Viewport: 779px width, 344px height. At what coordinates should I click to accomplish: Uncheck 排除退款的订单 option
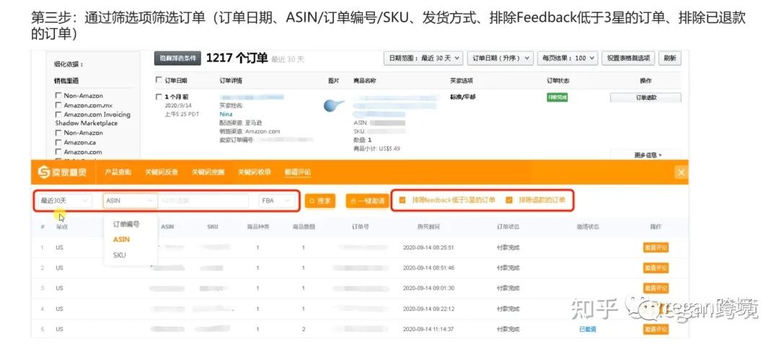click(x=509, y=200)
